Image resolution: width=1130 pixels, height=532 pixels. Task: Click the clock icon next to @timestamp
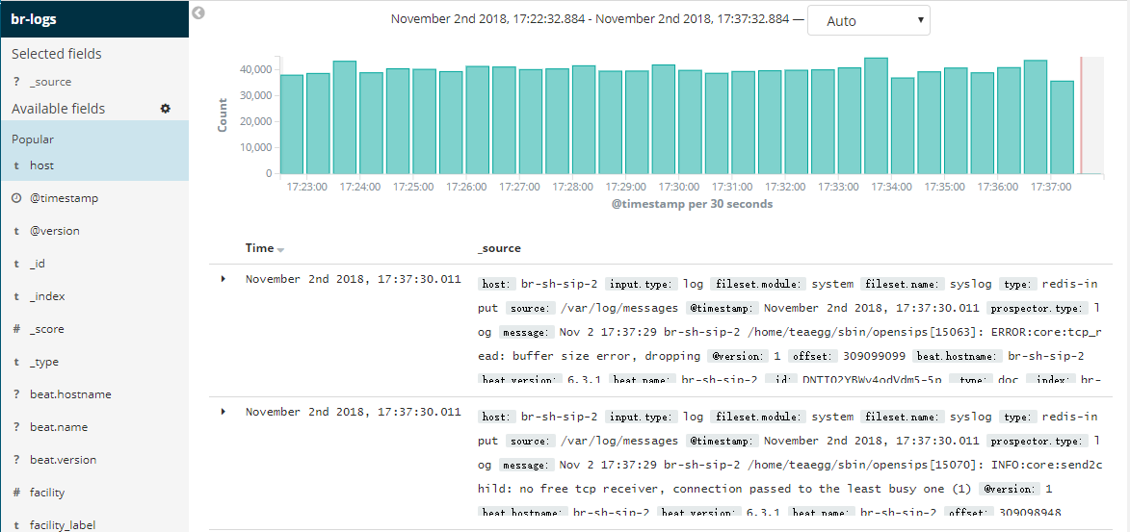(x=15, y=198)
